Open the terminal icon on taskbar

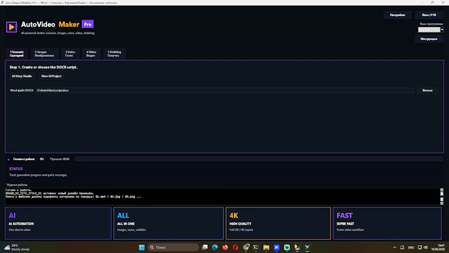(x=256, y=247)
